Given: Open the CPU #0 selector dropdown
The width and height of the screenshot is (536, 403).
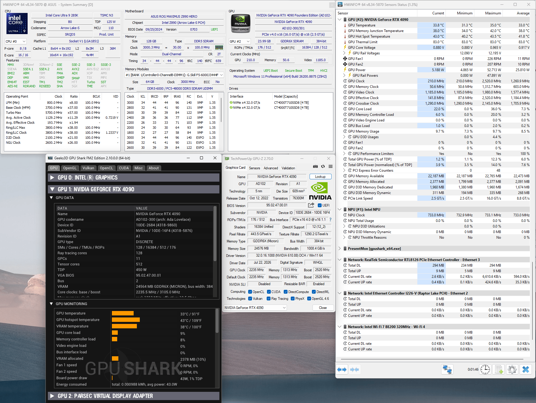Looking at the screenshot, I should click(x=16, y=41).
